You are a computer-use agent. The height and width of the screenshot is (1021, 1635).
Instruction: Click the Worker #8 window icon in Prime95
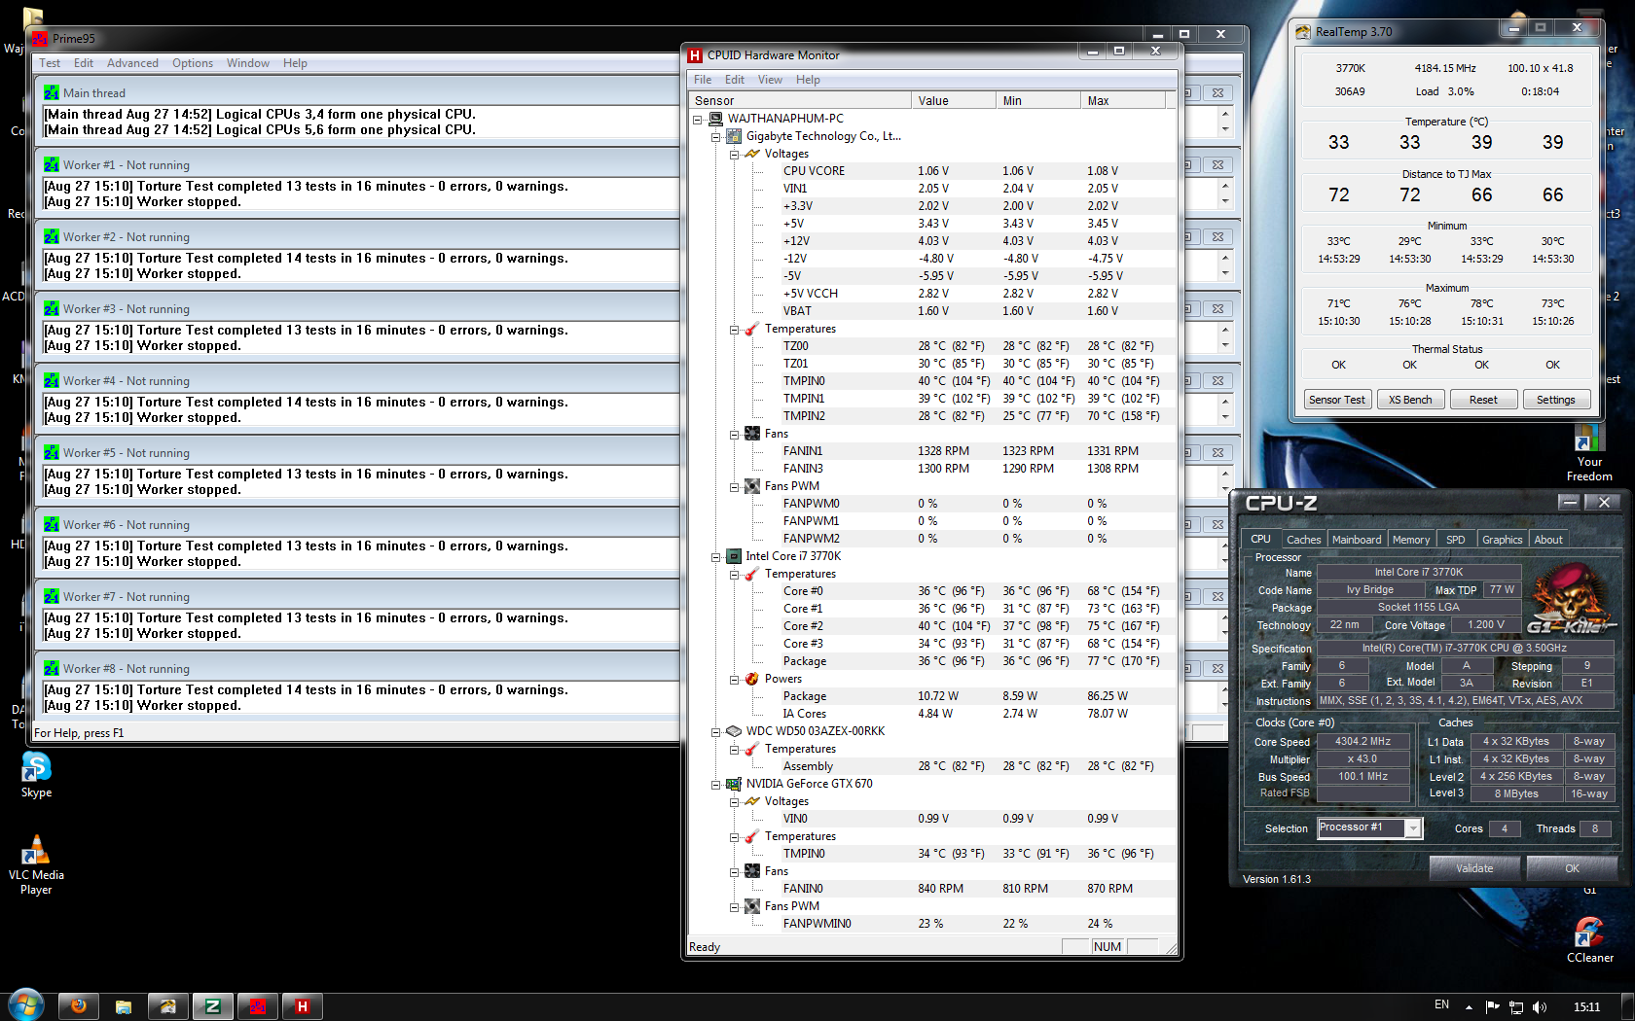(x=52, y=669)
